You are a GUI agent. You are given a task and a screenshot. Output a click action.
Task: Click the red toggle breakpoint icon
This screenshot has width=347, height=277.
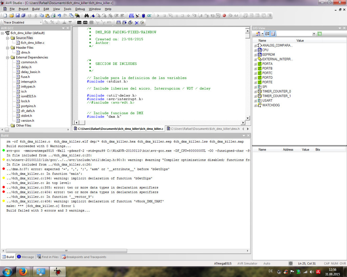[x=224, y=16]
